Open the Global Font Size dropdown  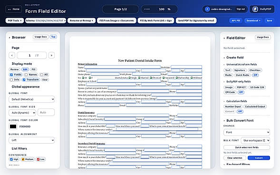[22, 113]
